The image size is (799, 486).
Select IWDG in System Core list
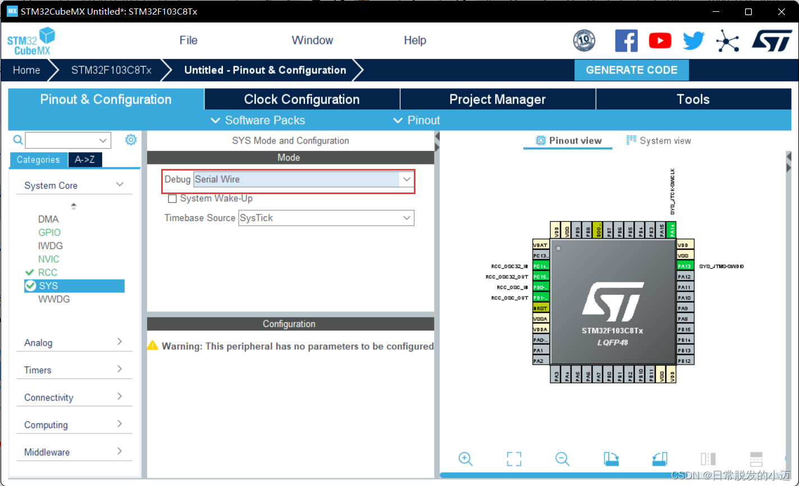coord(51,246)
